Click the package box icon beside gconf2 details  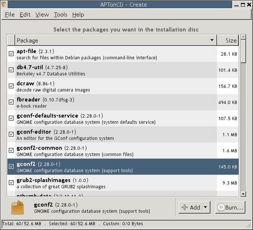click(x=17, y=208)
